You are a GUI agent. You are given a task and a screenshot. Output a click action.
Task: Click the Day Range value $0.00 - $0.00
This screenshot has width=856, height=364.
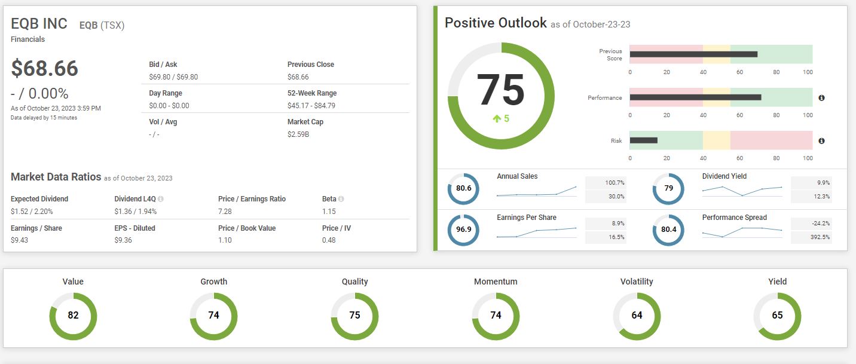(x=169, y=106)
